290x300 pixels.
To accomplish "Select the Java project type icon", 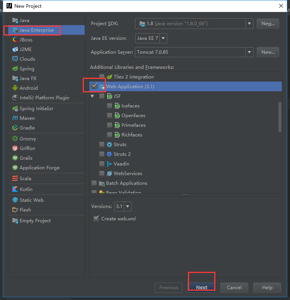I will [15, 20].
